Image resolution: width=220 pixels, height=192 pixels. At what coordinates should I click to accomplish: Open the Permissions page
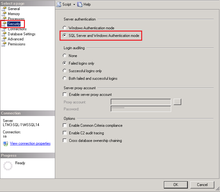pyautogui.click(x=16, y=44)
